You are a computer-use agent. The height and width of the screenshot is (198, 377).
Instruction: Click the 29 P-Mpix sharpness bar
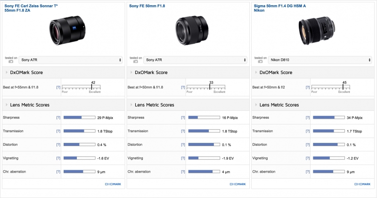click(x=79, y=117)
